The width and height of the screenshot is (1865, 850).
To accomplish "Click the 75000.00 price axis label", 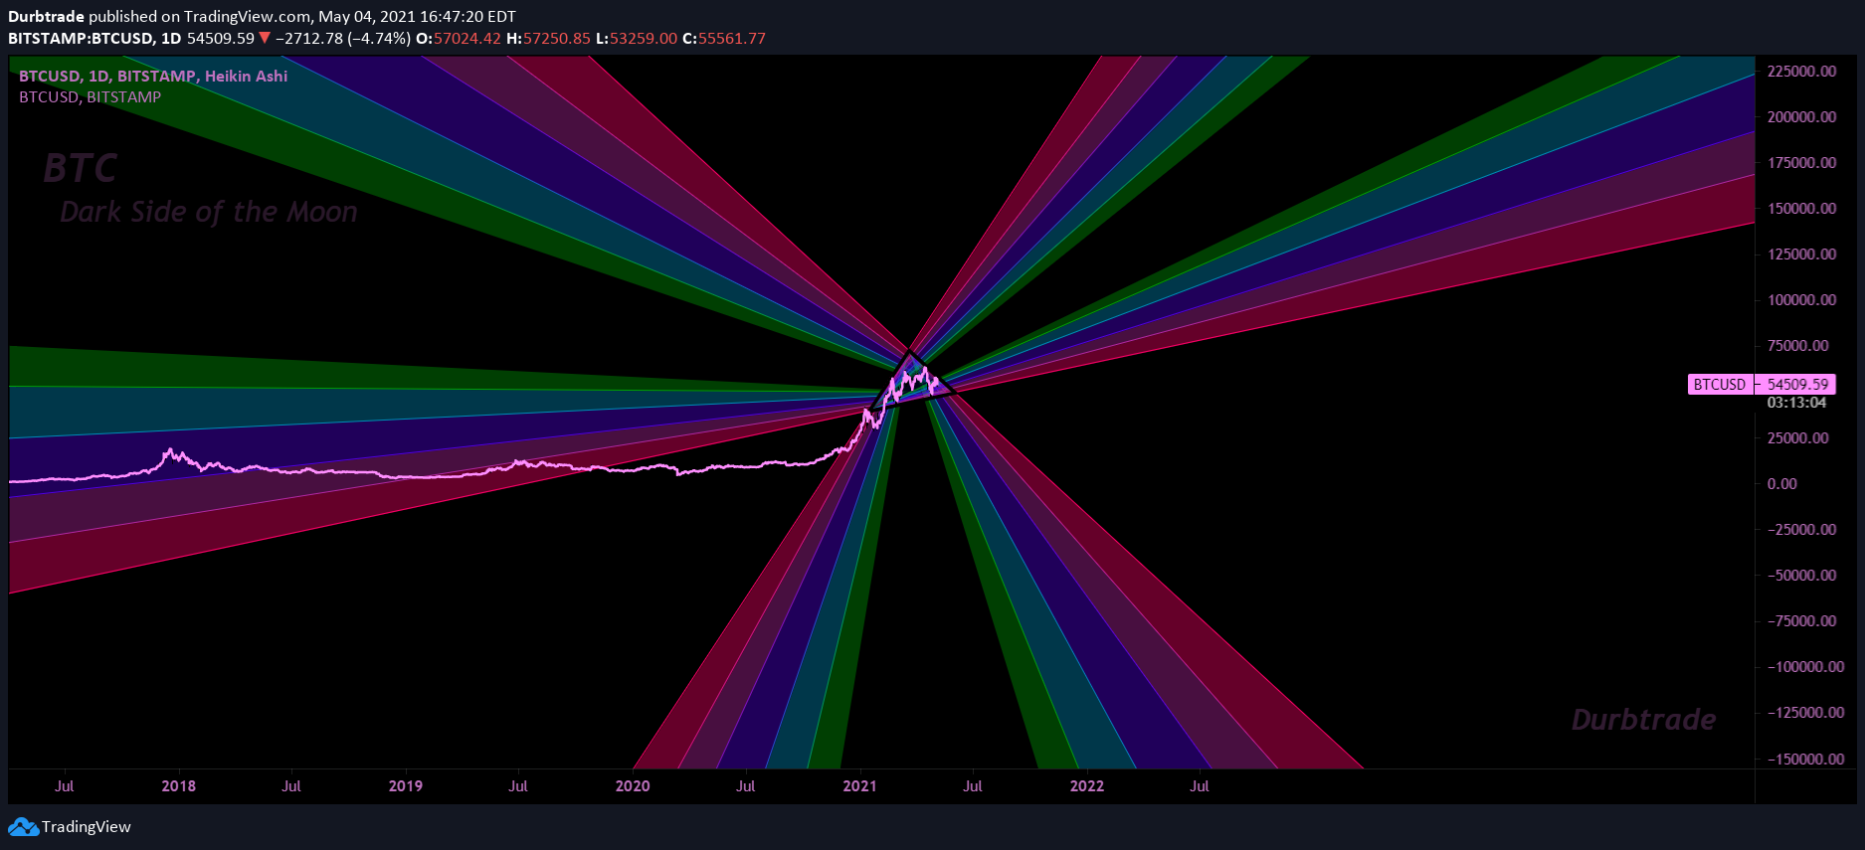I will (1797, 346).
